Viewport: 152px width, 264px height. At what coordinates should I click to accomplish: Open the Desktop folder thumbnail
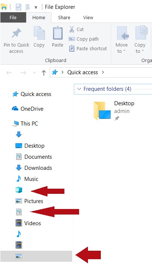click(102, 111)
